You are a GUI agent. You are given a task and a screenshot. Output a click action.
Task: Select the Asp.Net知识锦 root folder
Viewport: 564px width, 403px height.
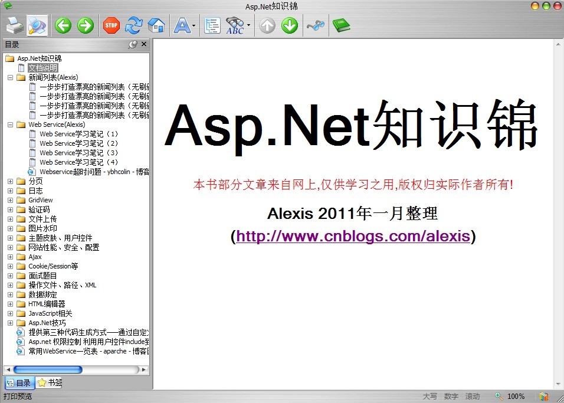coord(39,58)
